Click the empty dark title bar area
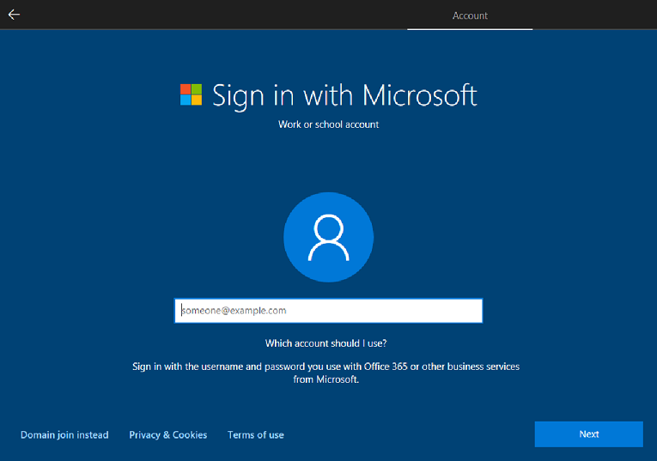This screenshot has width=657, height=461. [x=215, y=15]
